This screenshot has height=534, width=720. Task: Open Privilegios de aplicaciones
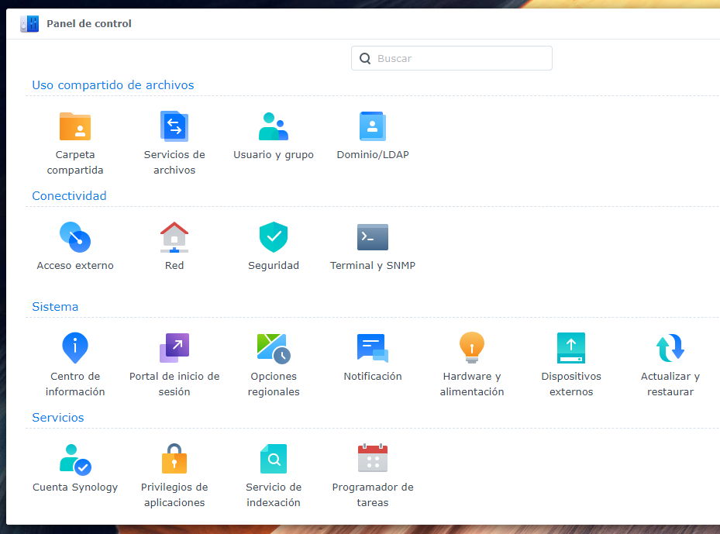[x=174, y=459]
